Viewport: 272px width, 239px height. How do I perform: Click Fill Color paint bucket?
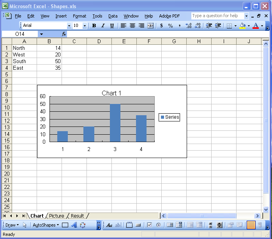click(x=242, y=26)
